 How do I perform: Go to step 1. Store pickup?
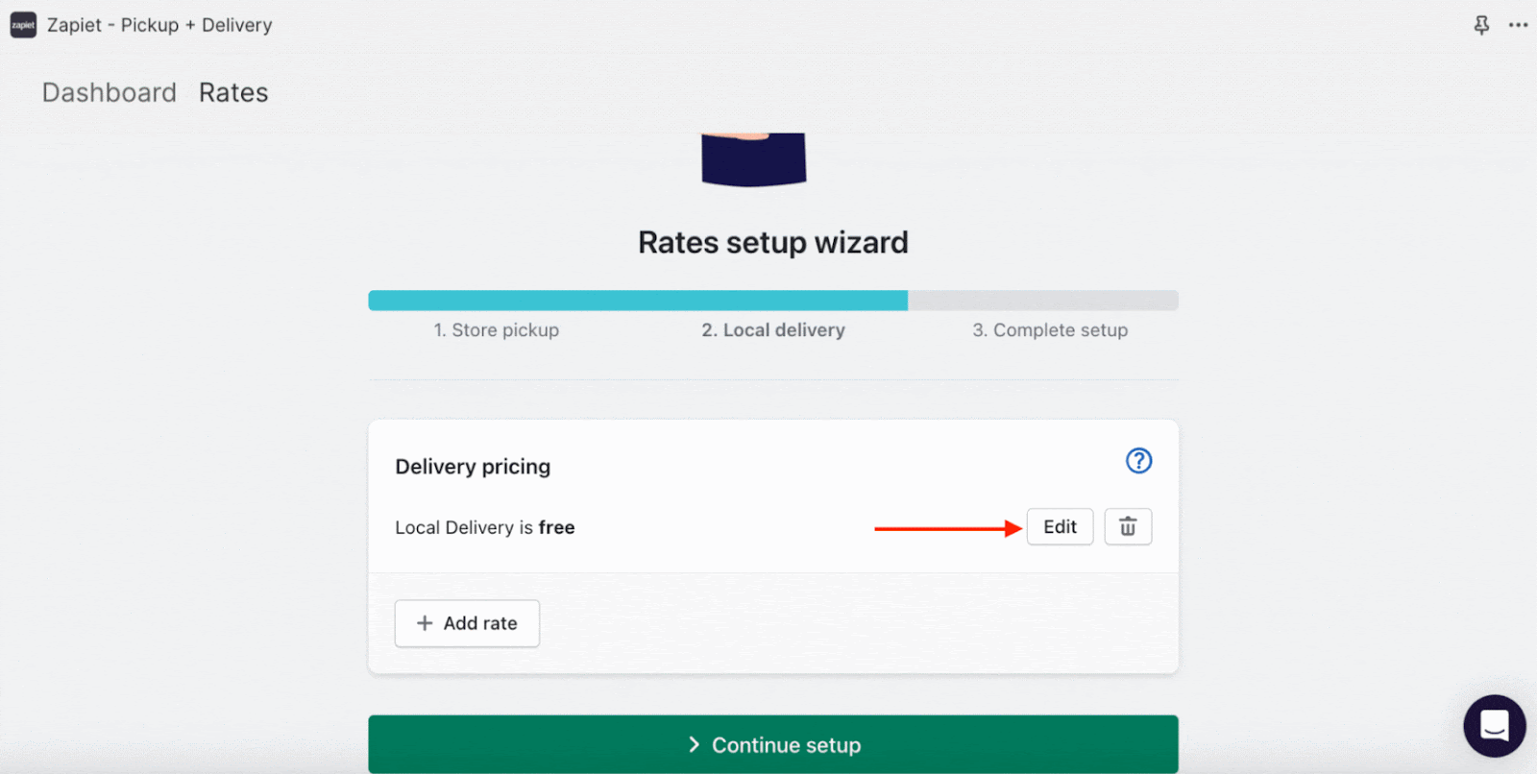click(x=496, y=330)
